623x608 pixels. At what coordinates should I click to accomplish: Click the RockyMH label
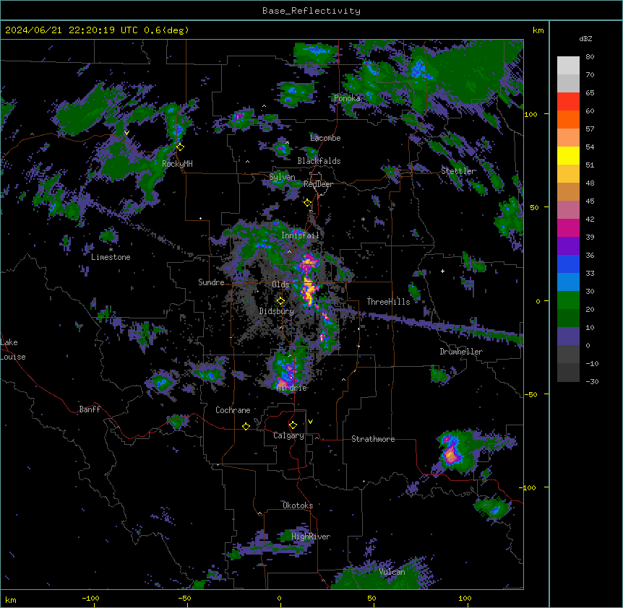[x=177, y=163]
